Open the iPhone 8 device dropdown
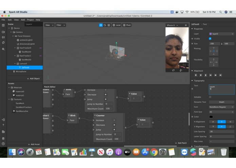Viewport: 236px width, 168px height. coord(173,25)
